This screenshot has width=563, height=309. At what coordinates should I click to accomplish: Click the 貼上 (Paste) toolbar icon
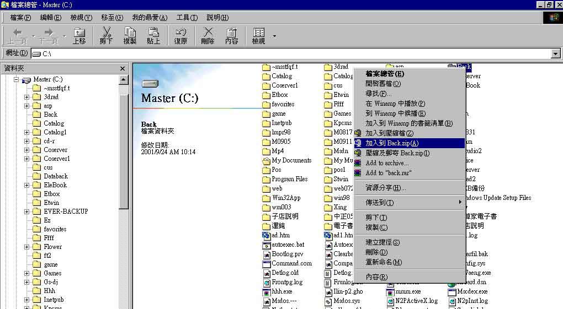click(x=153, y=36)
